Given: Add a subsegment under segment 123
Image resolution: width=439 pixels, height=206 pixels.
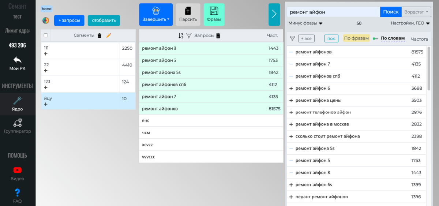Looking at the screenshot, I should [x=46, y=87].
